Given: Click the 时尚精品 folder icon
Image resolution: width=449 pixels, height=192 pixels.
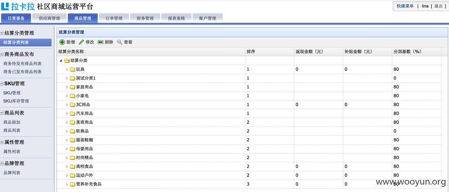Looking at the screenshot, I should point(72,158).
